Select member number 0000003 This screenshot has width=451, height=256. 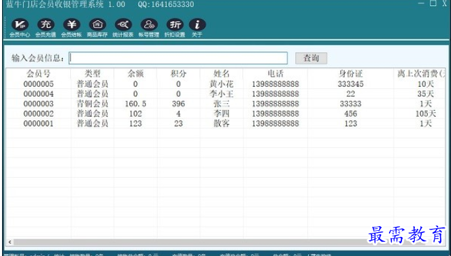point(39,104)
